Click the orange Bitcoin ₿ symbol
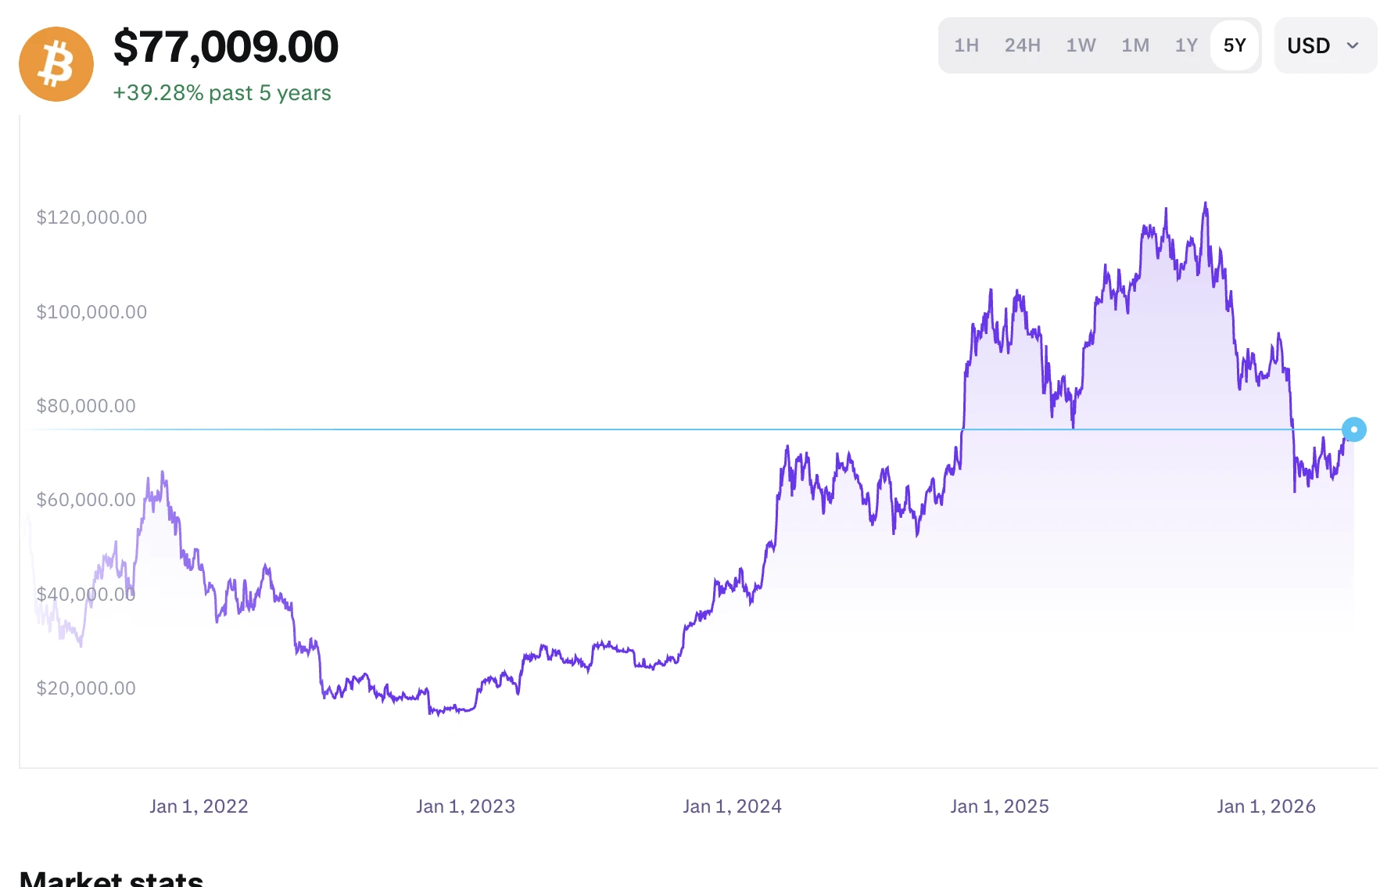Viewport: 1398px width, 887px height. (56, 63)
